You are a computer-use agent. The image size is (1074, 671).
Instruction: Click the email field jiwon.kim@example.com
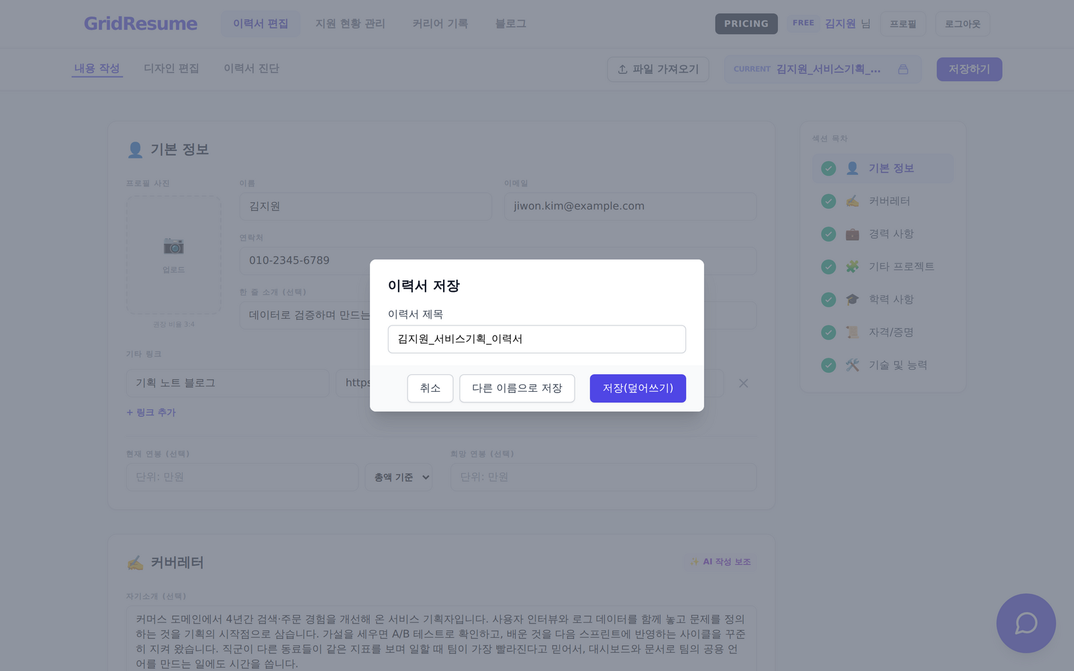click(630, 207)
